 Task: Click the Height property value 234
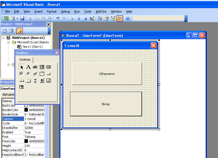34,146
